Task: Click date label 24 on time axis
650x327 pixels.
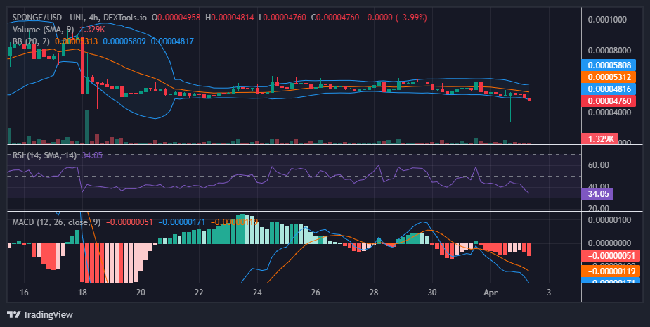Action: point(257,292)
